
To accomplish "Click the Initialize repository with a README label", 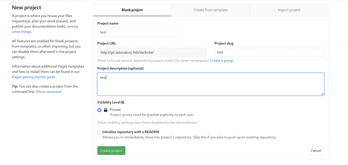I will [131, 132].
